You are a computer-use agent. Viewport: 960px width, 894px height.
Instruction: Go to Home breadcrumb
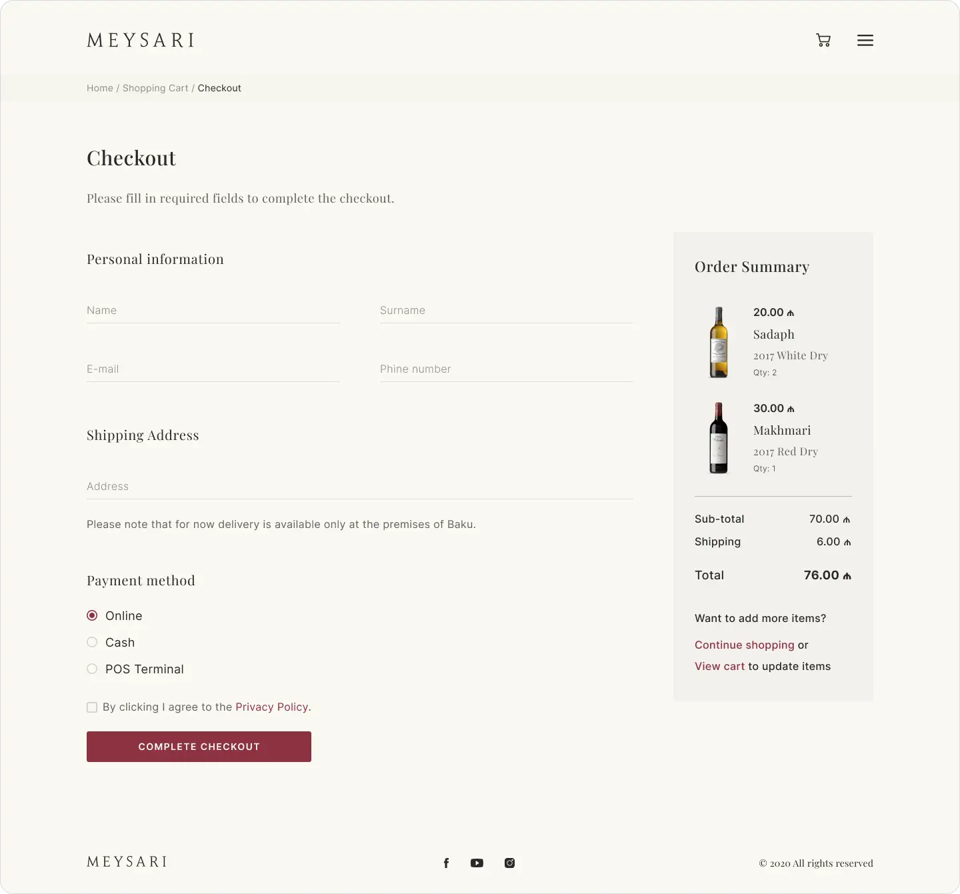[x=100, y=88]
